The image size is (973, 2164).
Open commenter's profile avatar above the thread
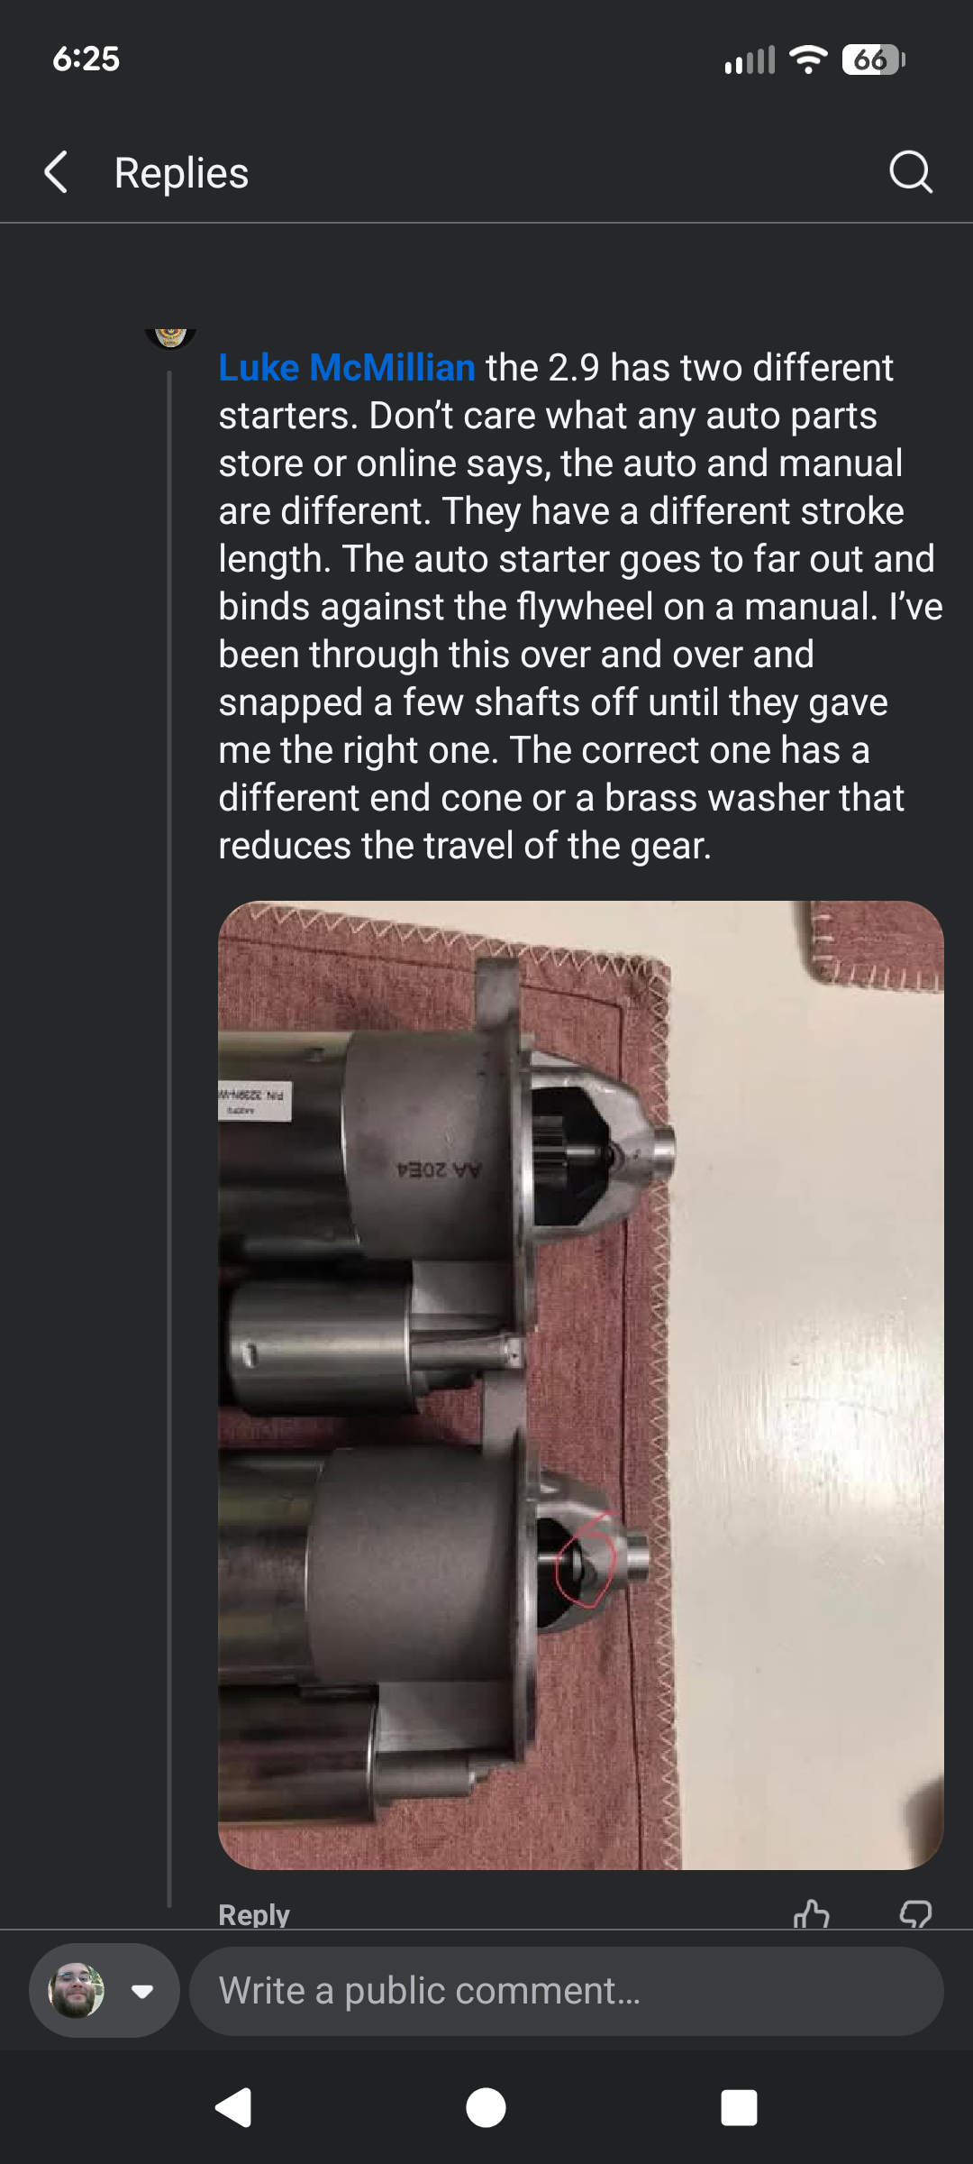click(x=170, y=338)
